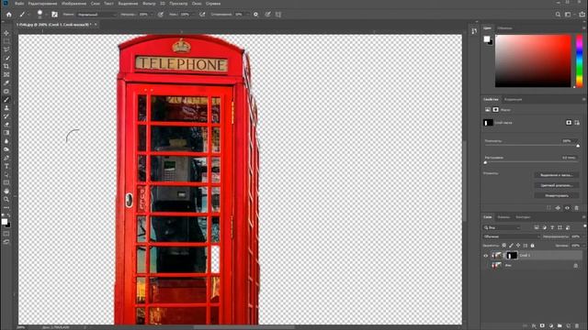
Task: Select the Blur tool
Action: pyautogui.click(x=6, y=141)
